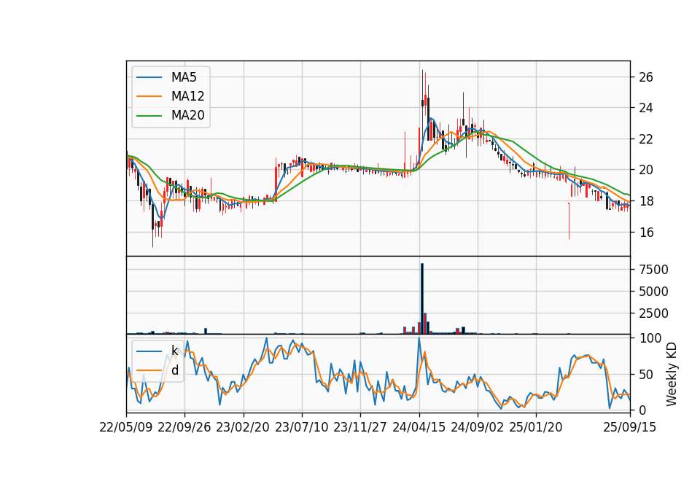Screen dimensions: 700x503
Task: Click the price axis value 24
Action: tap(646, 108)
